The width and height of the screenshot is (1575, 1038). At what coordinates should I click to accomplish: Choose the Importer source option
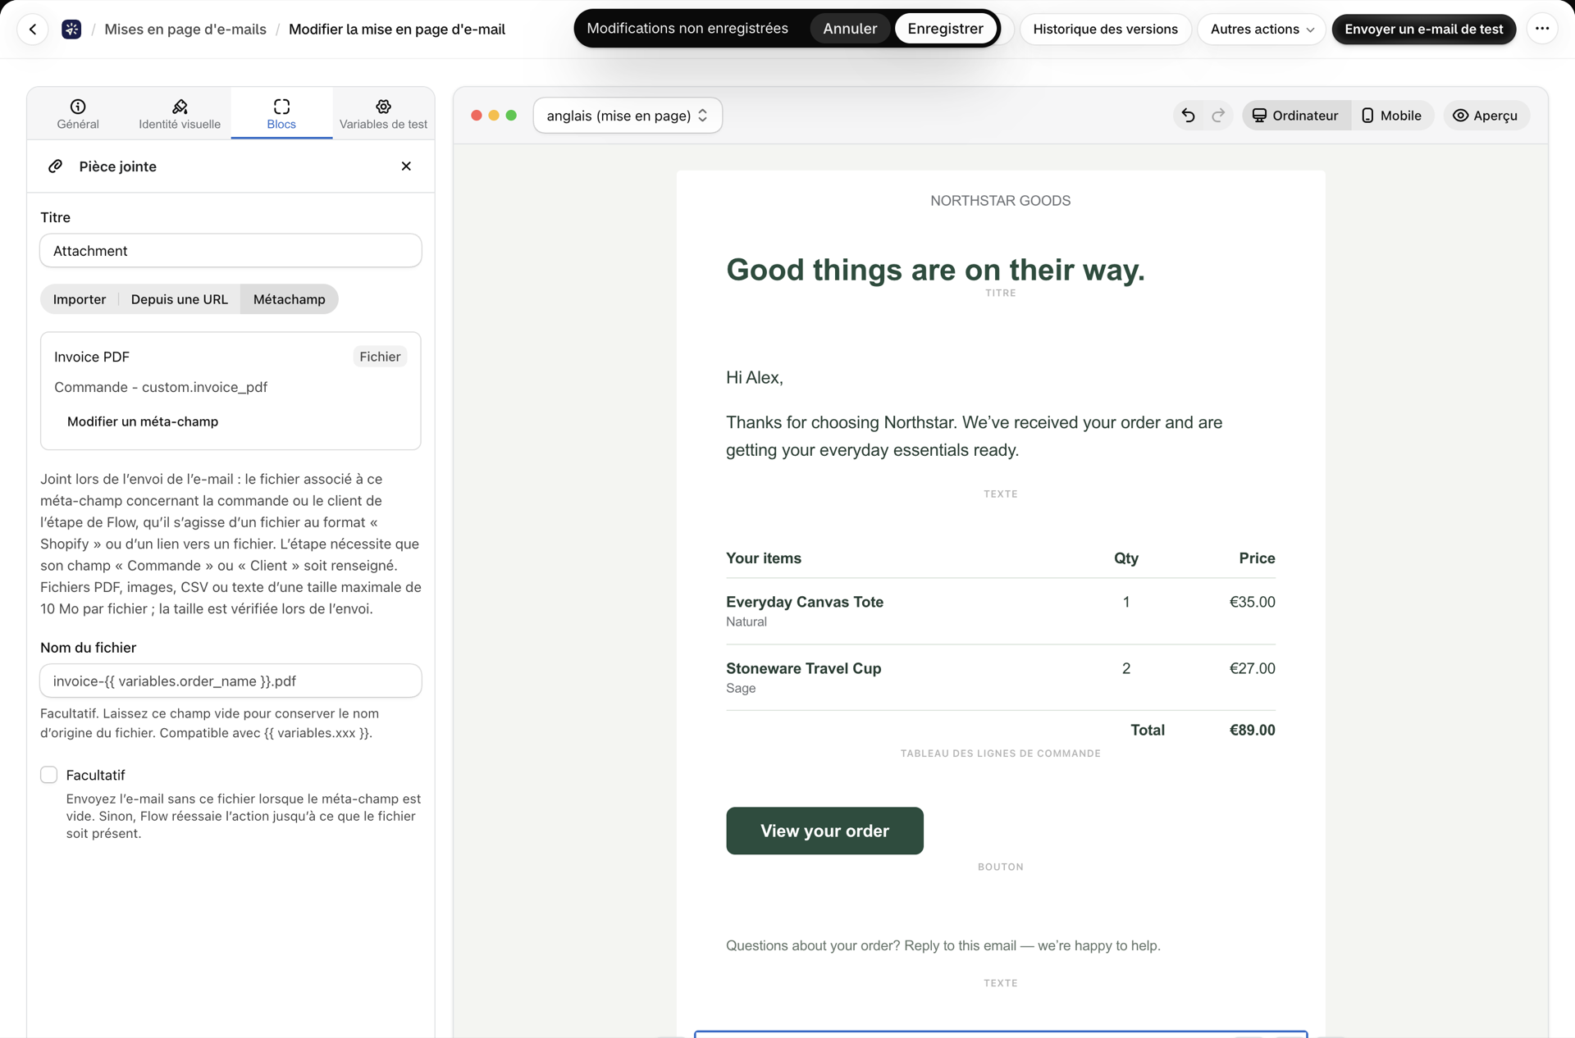coord(80,299)
